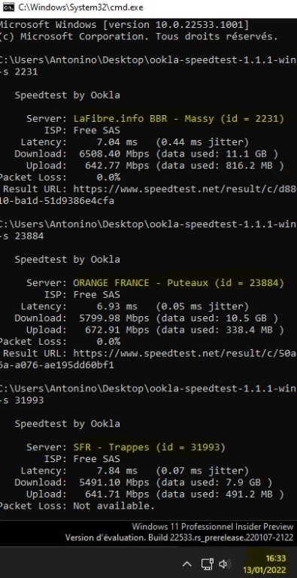Click the ORANGE FRANCE - Puteaux server name
The width and height of the screenshot is (297, 578).
tap(179, 283)
